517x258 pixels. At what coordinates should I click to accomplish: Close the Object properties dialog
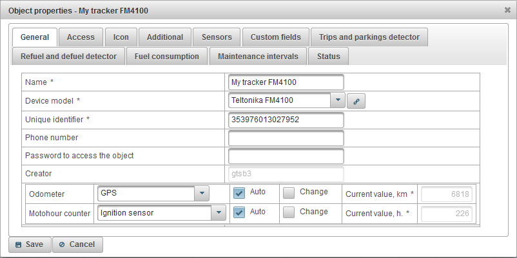tap(507, 10)
